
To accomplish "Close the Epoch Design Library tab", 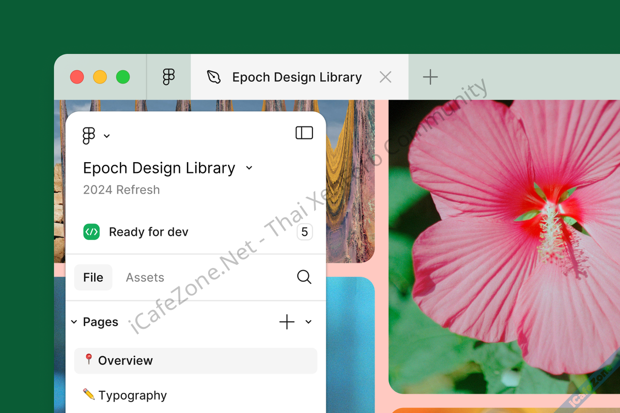I will coord(385,77).
